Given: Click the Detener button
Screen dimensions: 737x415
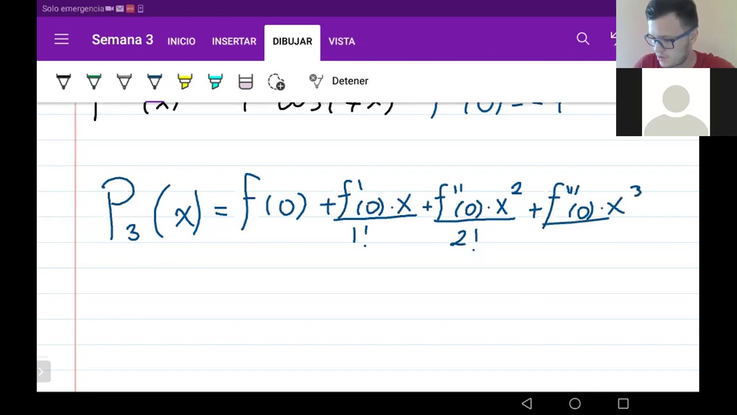Looking at the screenshot, I should coord(350,81).
